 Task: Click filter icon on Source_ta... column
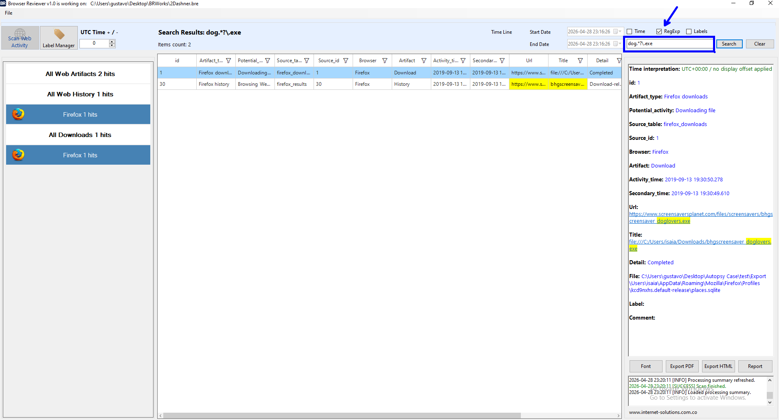coord(307,61)
